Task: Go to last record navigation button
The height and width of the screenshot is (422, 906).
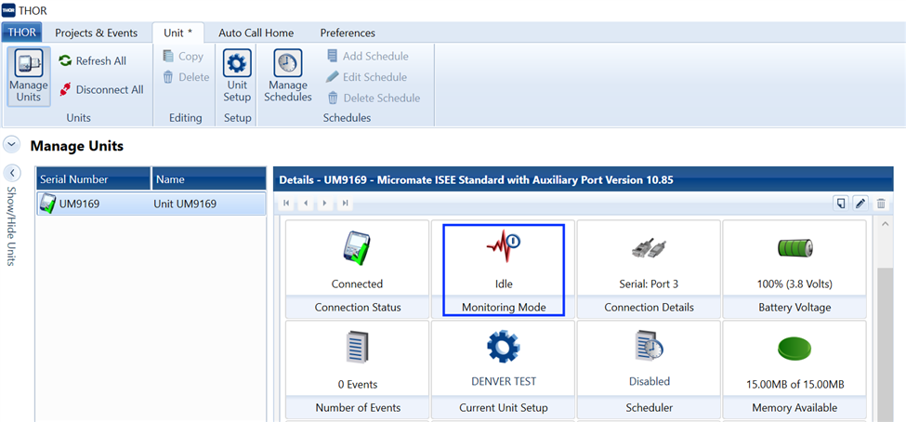Action: coord(345,203)
